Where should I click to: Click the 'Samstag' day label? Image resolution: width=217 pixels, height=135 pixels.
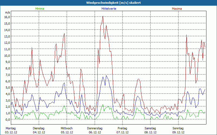[150, 129]
